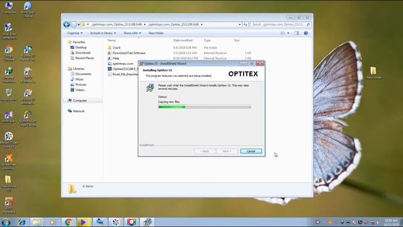
Task: Sort by Date modified column
Action: coord(183,40)
